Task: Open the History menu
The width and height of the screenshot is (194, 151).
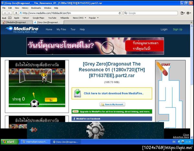Action: tap(25, 8)
